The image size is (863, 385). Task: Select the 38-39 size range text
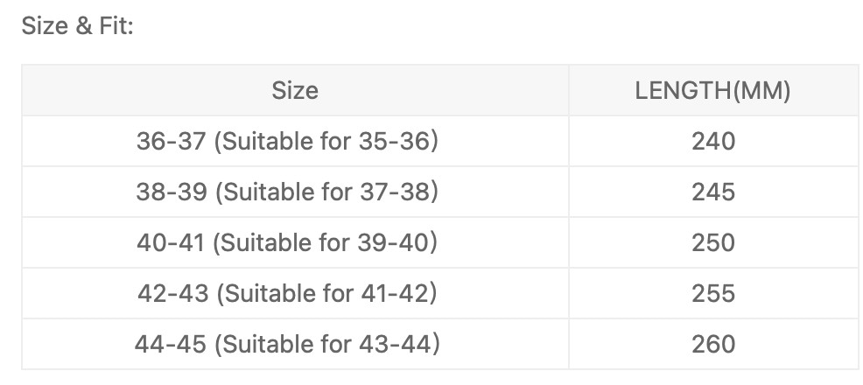171,192
